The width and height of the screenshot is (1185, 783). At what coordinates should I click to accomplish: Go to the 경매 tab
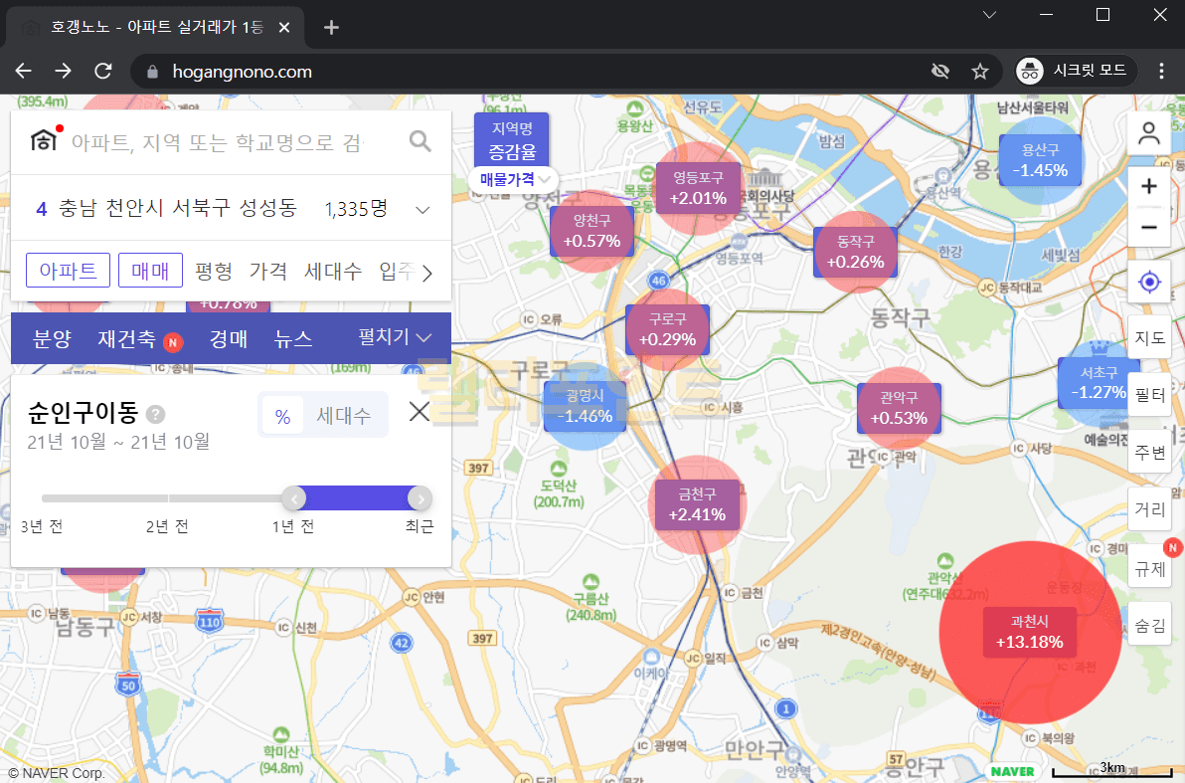tap(228, 339)
